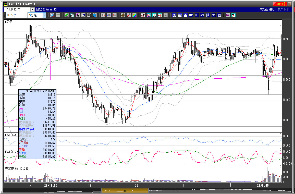Viewport: 295px width, 194px height.
Task: Toggle the VWAP indicator
Action: (x=174, y=15)
